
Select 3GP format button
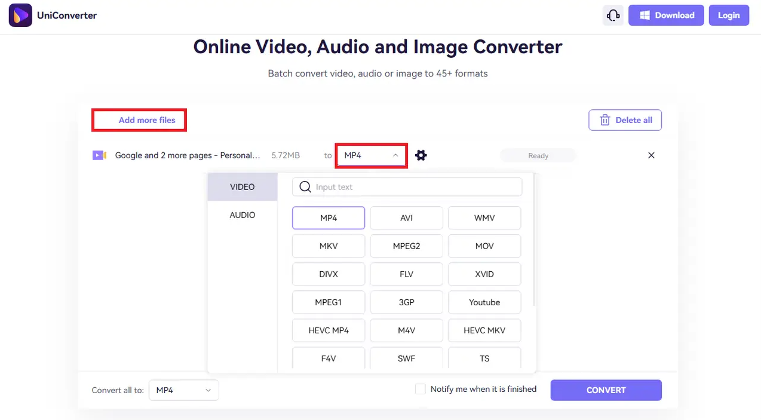click(407, 302)
